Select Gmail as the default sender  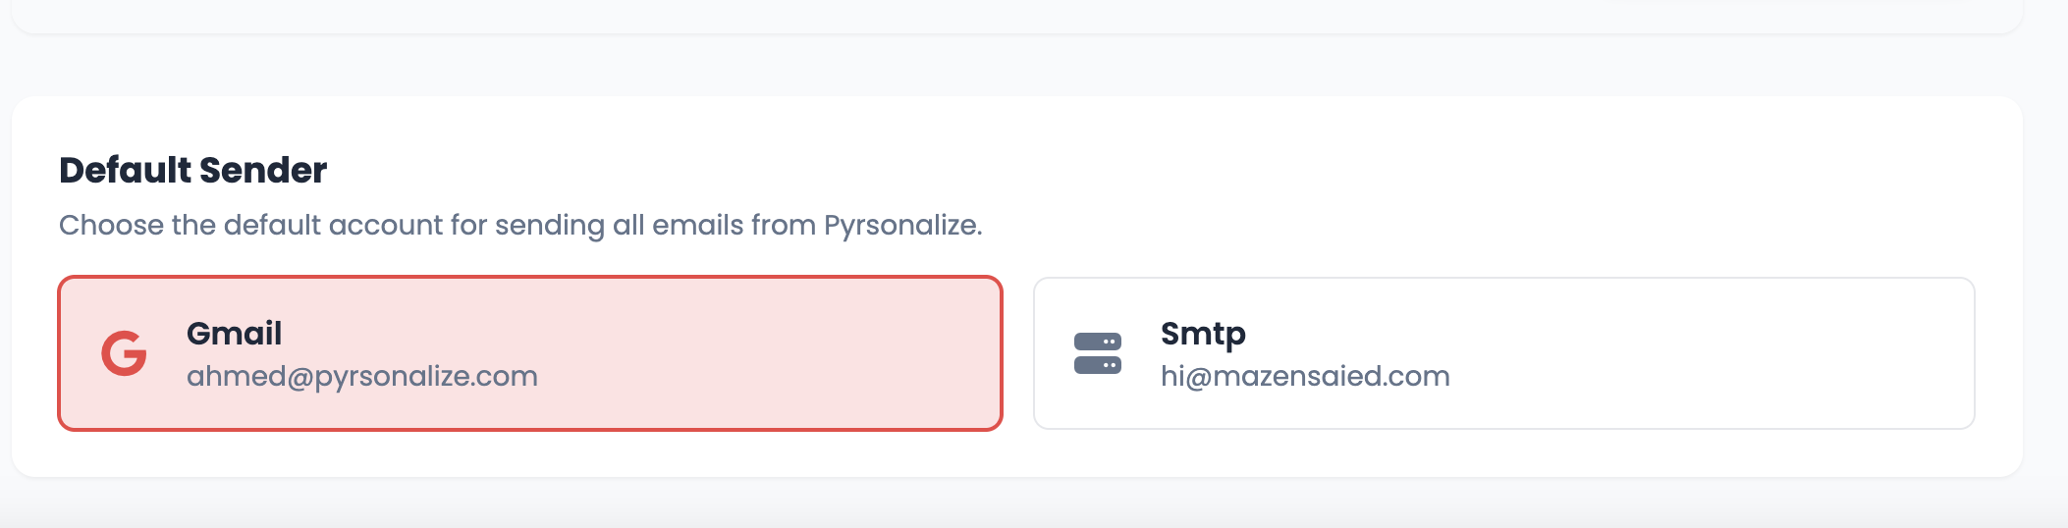(x=530, y=353)
